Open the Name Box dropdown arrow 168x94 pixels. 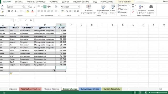tap(12, 20)
